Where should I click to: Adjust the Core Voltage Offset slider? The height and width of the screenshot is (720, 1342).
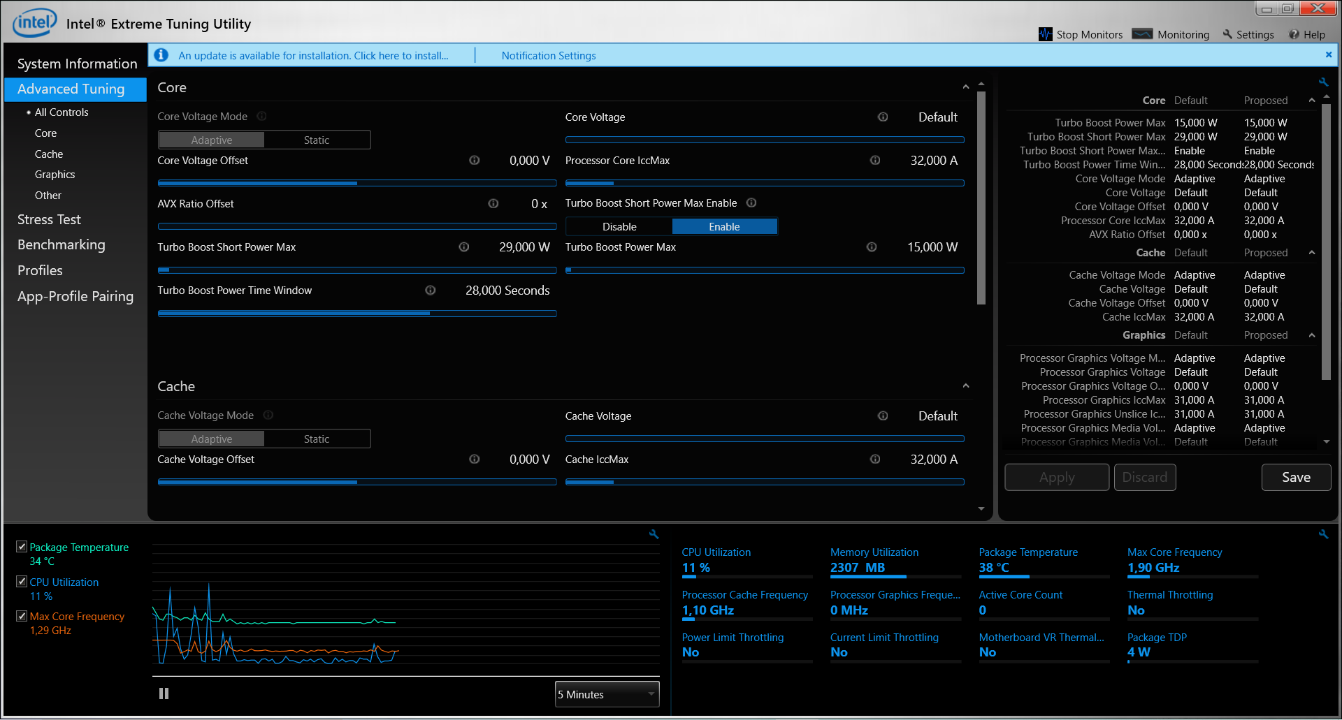click(357, 183)
